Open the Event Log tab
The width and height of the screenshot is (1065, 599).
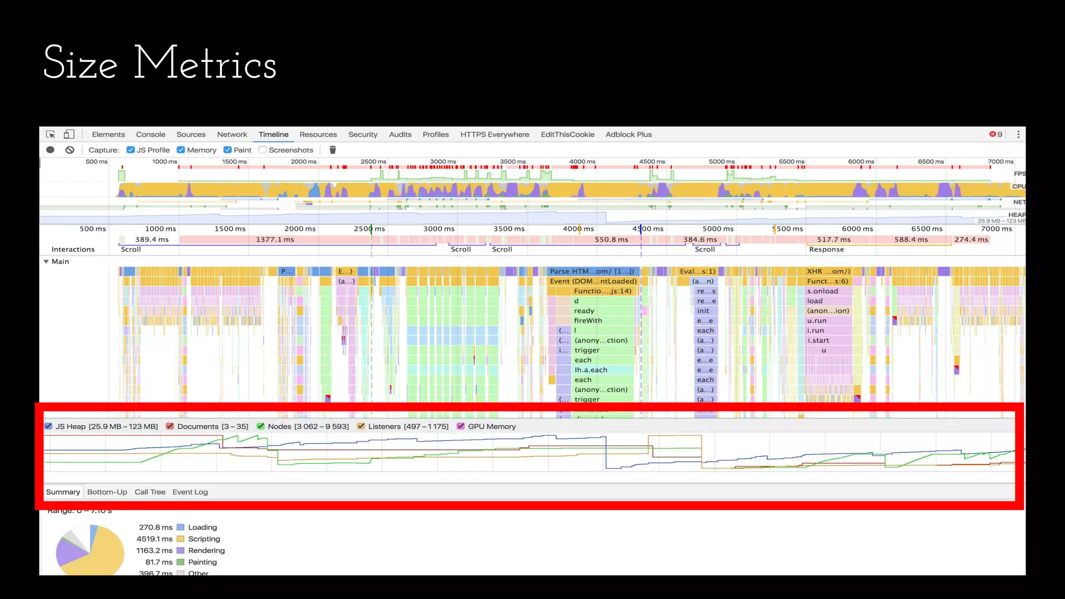tap(190, 492)
